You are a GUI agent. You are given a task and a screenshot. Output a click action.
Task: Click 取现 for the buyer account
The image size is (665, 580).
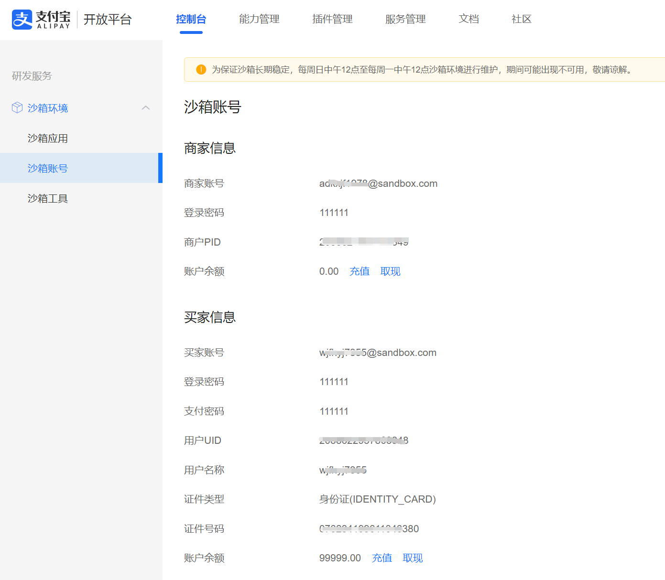tap(413, 558)
